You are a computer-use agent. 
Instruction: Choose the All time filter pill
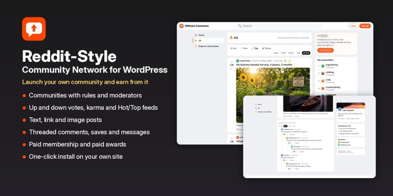(306, 53)
